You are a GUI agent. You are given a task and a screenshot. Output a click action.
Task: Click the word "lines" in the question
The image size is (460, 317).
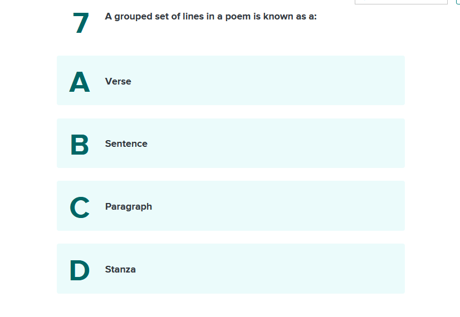(193, 17)
